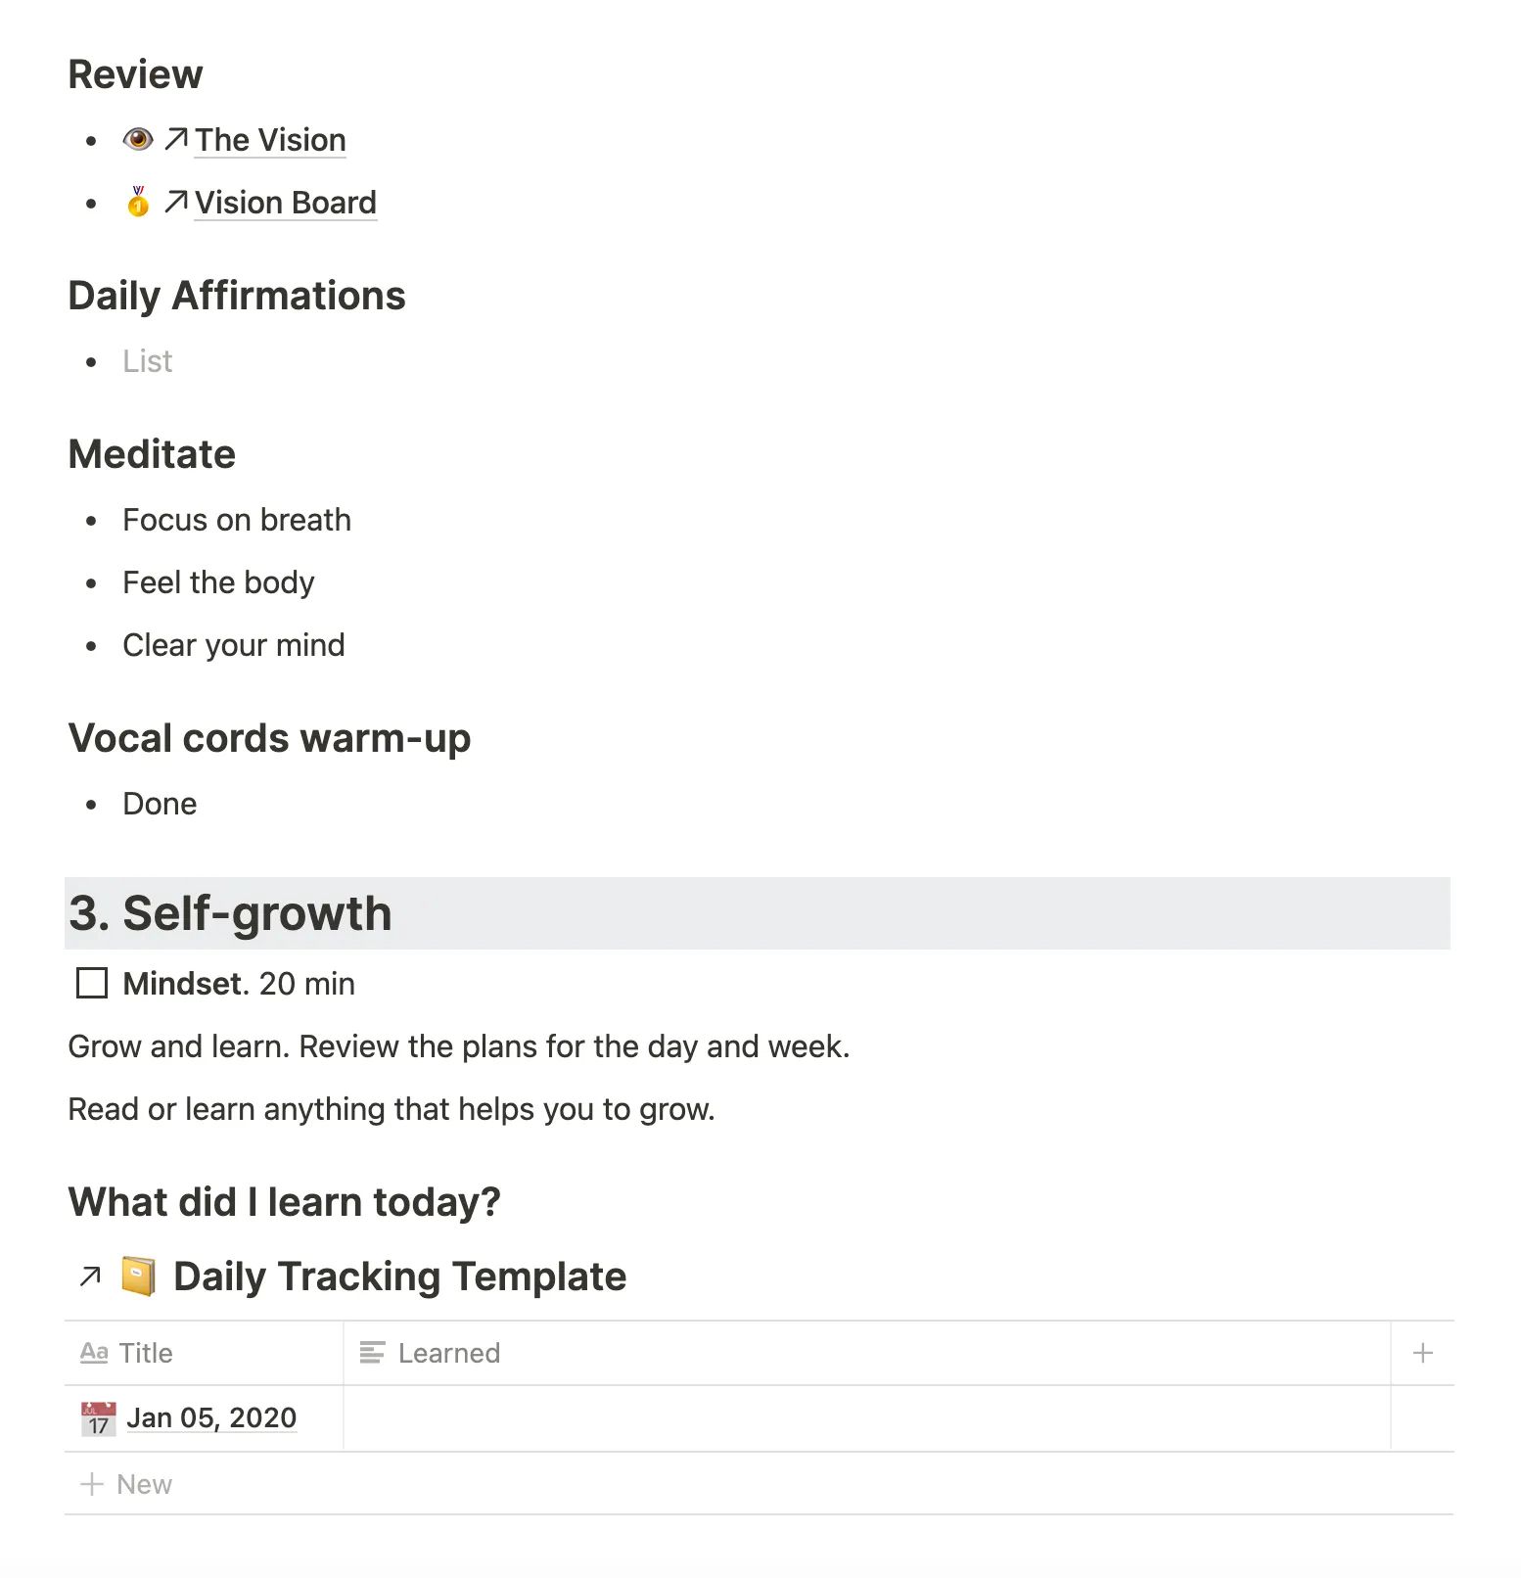Click the medal emoji beside Vision Board

point(139,203)
